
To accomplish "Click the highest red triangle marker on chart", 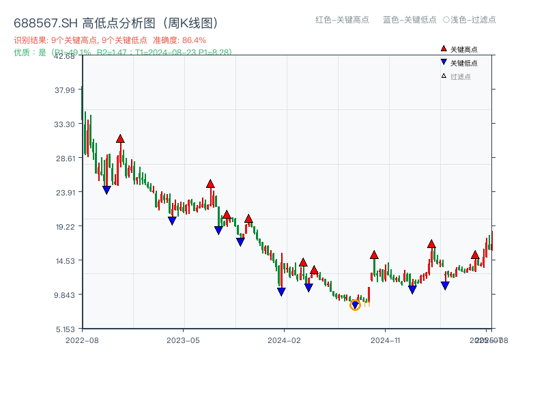I will coord(120,137).
